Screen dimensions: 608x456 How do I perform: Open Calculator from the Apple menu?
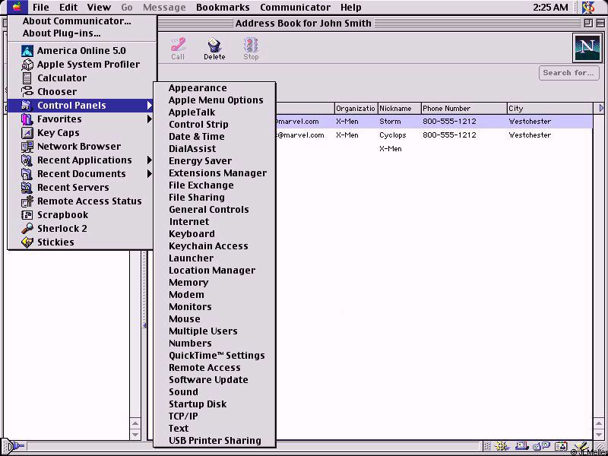pyautogui.click(x=62, y=78)
